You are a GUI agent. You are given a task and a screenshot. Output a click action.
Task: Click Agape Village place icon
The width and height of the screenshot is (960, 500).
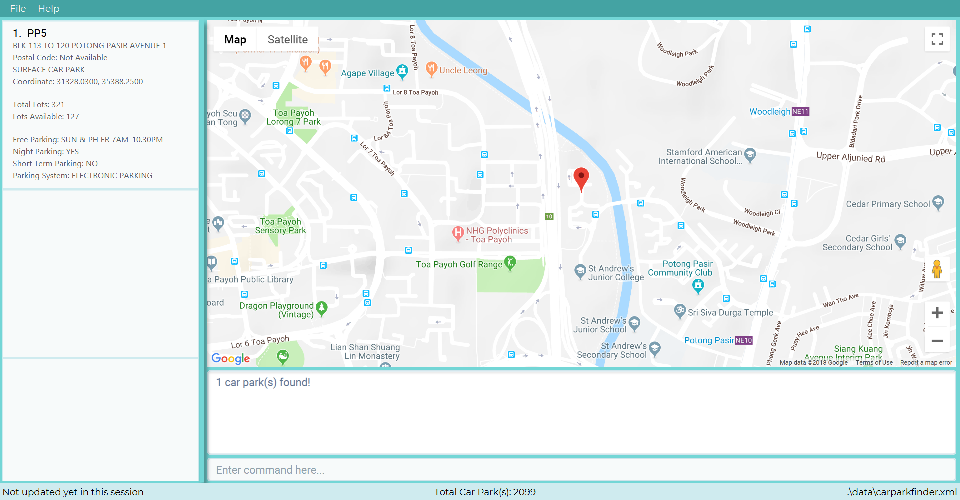point(402,72)
